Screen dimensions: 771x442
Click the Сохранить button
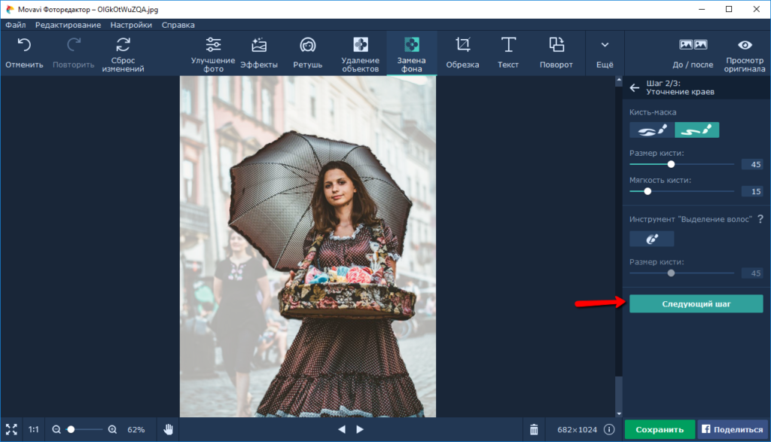coord(660,429)
